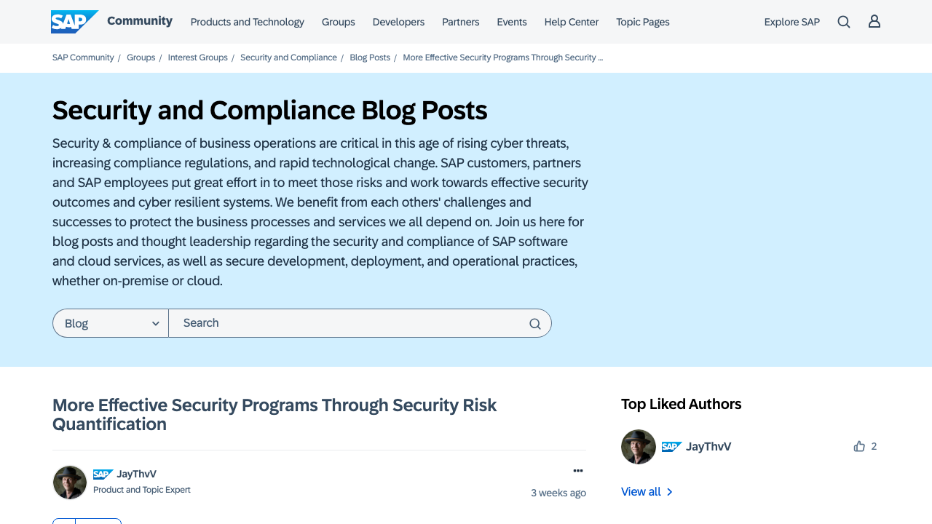Click the magnifier icon inside search field
The height and width of the screenshot is (524, 932).
click(x=535, y=324)
